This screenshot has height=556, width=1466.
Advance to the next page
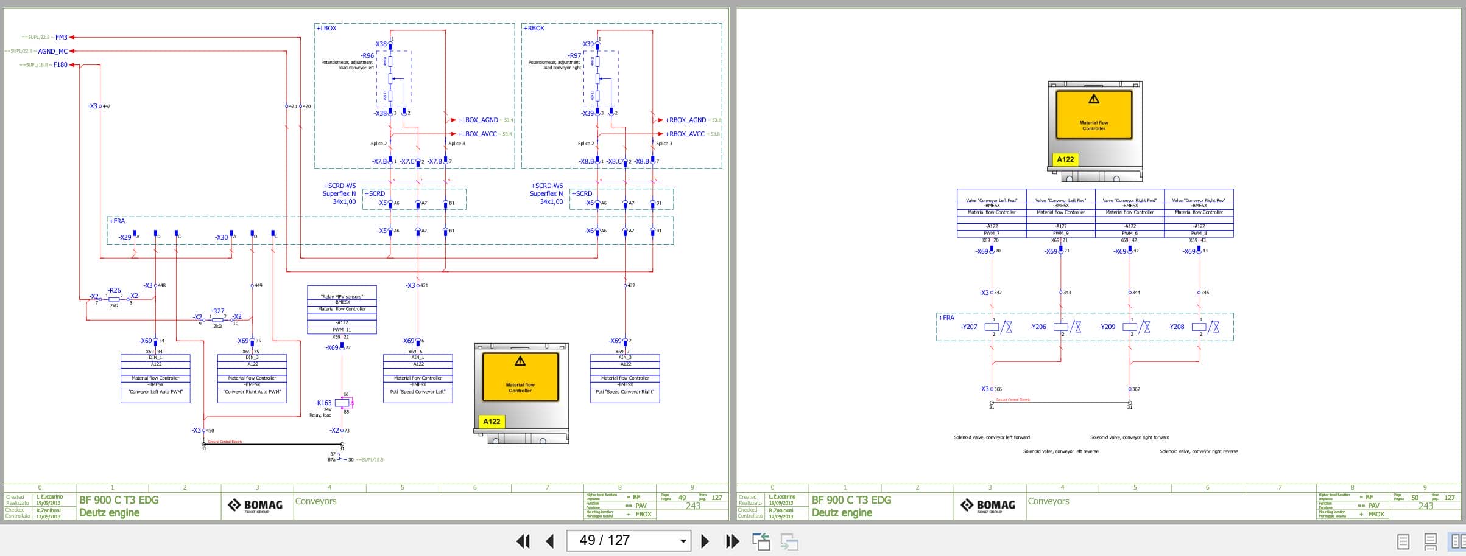(x=705, y=541)
